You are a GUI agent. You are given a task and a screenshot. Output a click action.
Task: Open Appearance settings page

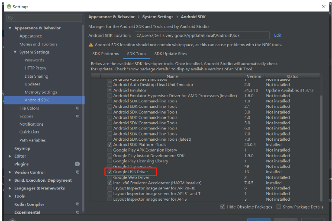point(31,36)
